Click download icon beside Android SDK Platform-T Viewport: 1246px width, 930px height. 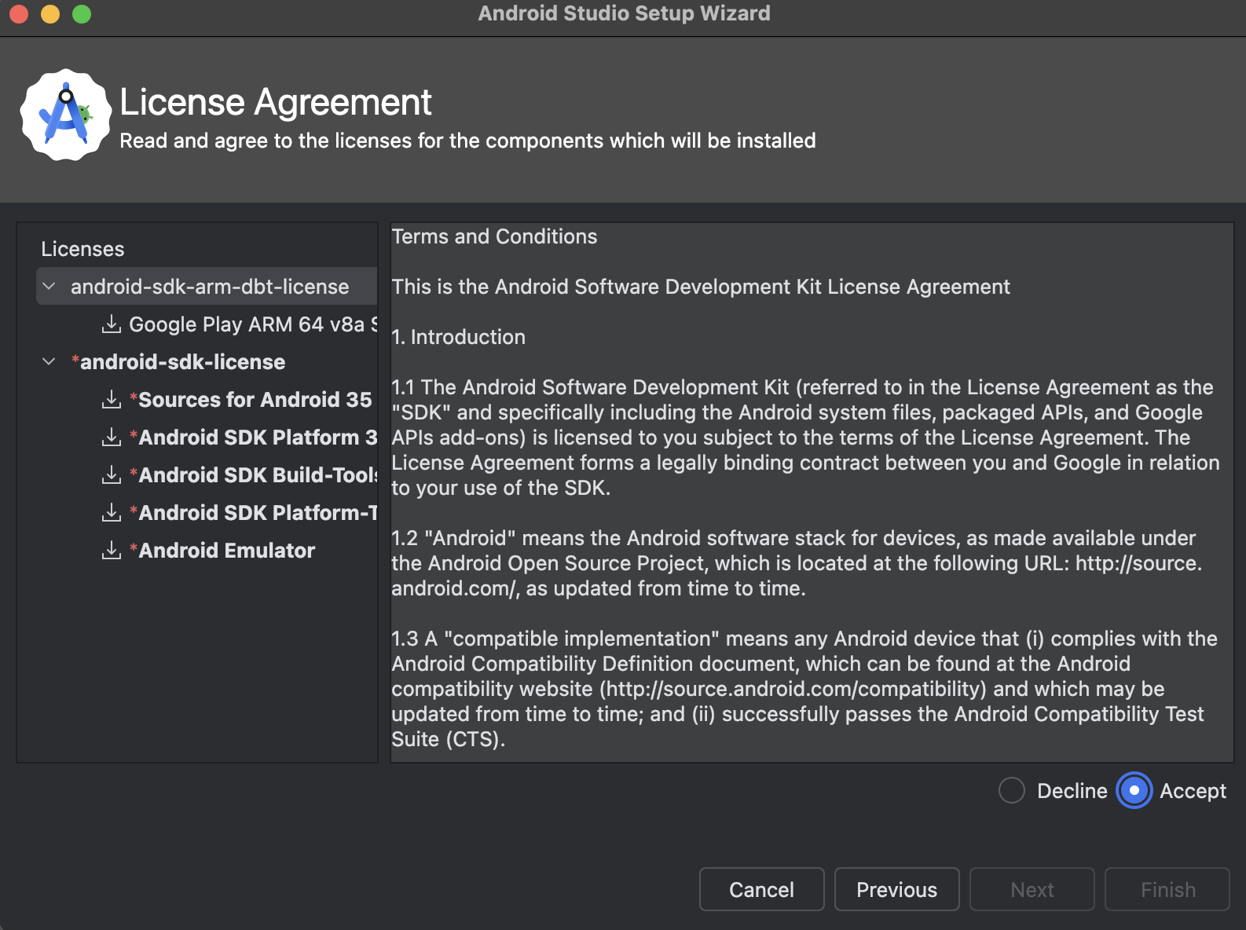tap(112, 512)
